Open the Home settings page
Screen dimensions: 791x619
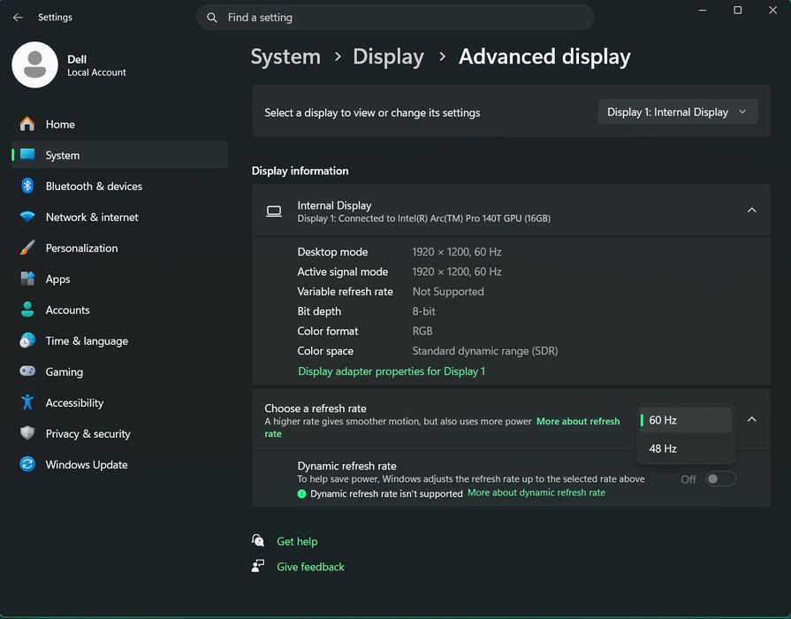[x=119, y=124]
